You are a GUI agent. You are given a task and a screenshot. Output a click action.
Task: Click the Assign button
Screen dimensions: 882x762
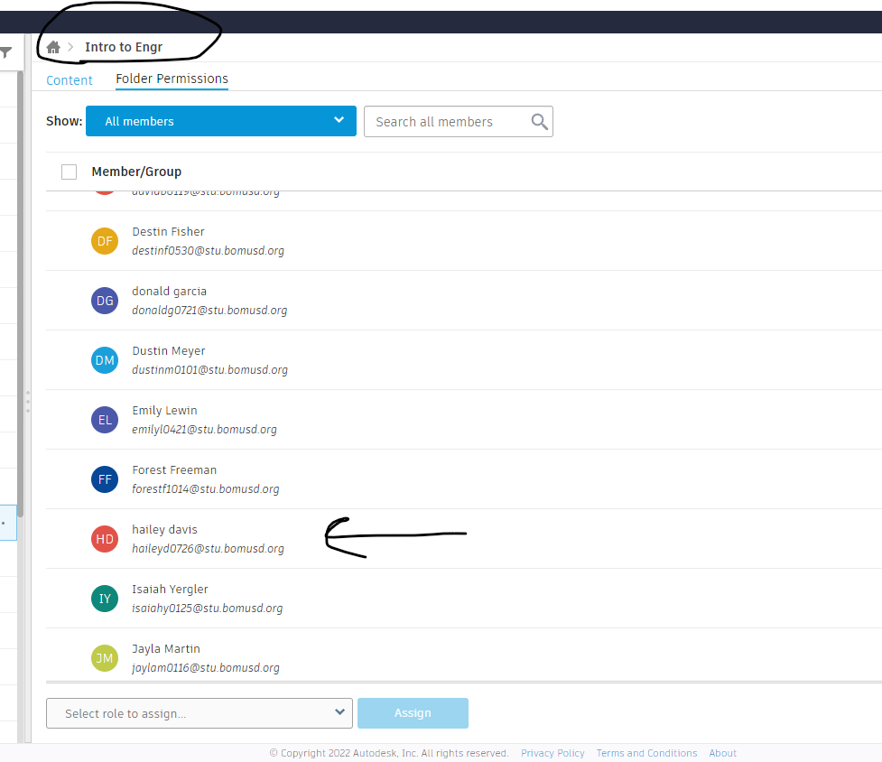coord(413,713)
